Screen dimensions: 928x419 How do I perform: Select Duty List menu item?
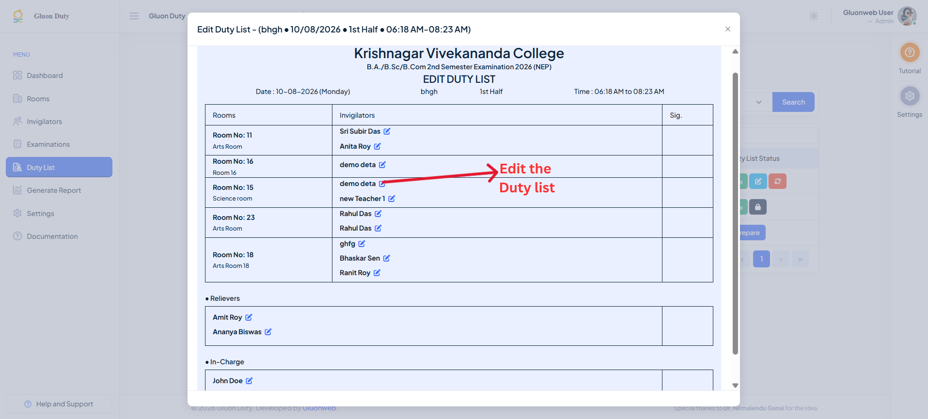[59, 167]
